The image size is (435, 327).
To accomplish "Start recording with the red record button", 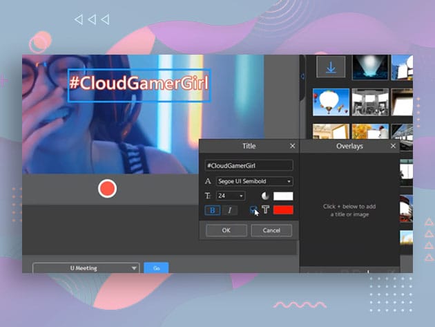I will (x=107, y=189).
